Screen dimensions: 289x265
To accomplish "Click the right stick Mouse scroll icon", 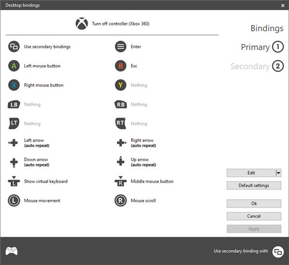I will (120, 200).
